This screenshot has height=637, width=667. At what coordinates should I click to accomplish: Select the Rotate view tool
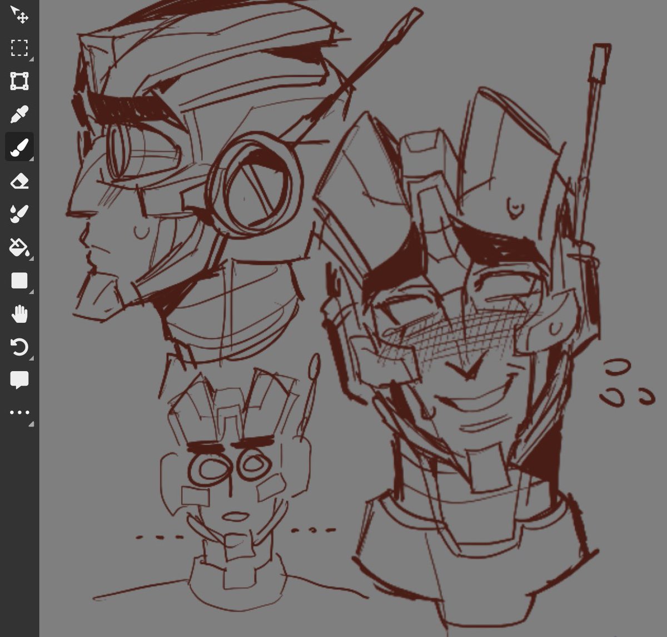[x=19, y=348]
